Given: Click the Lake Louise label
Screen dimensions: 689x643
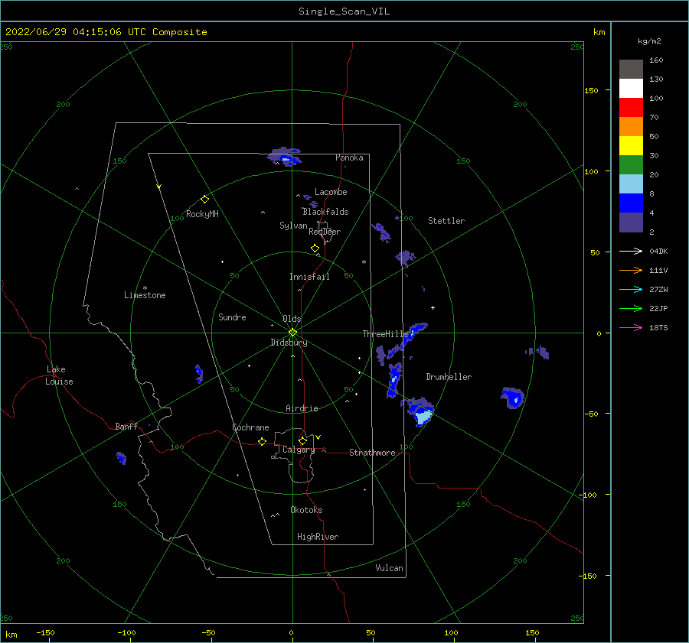Looking at the screenshot, I should pos(59,375).
